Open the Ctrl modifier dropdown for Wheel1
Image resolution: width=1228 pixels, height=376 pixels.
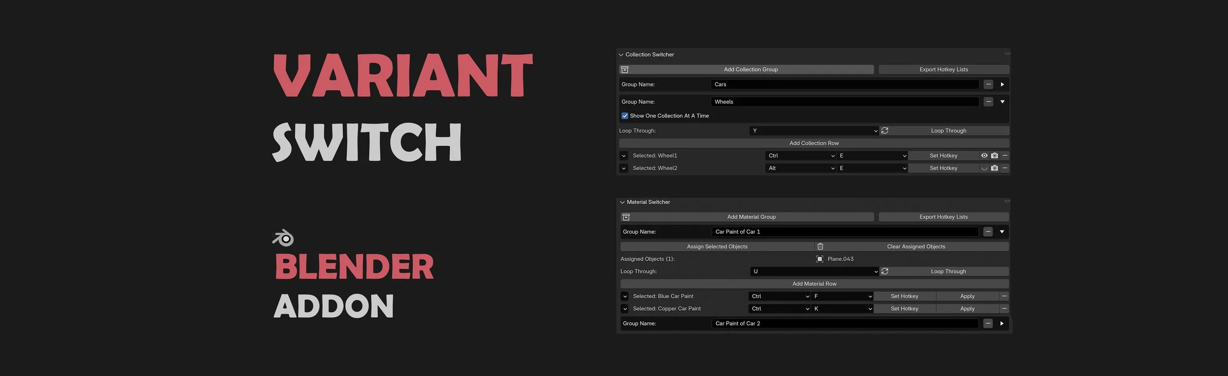click(801, 156)
